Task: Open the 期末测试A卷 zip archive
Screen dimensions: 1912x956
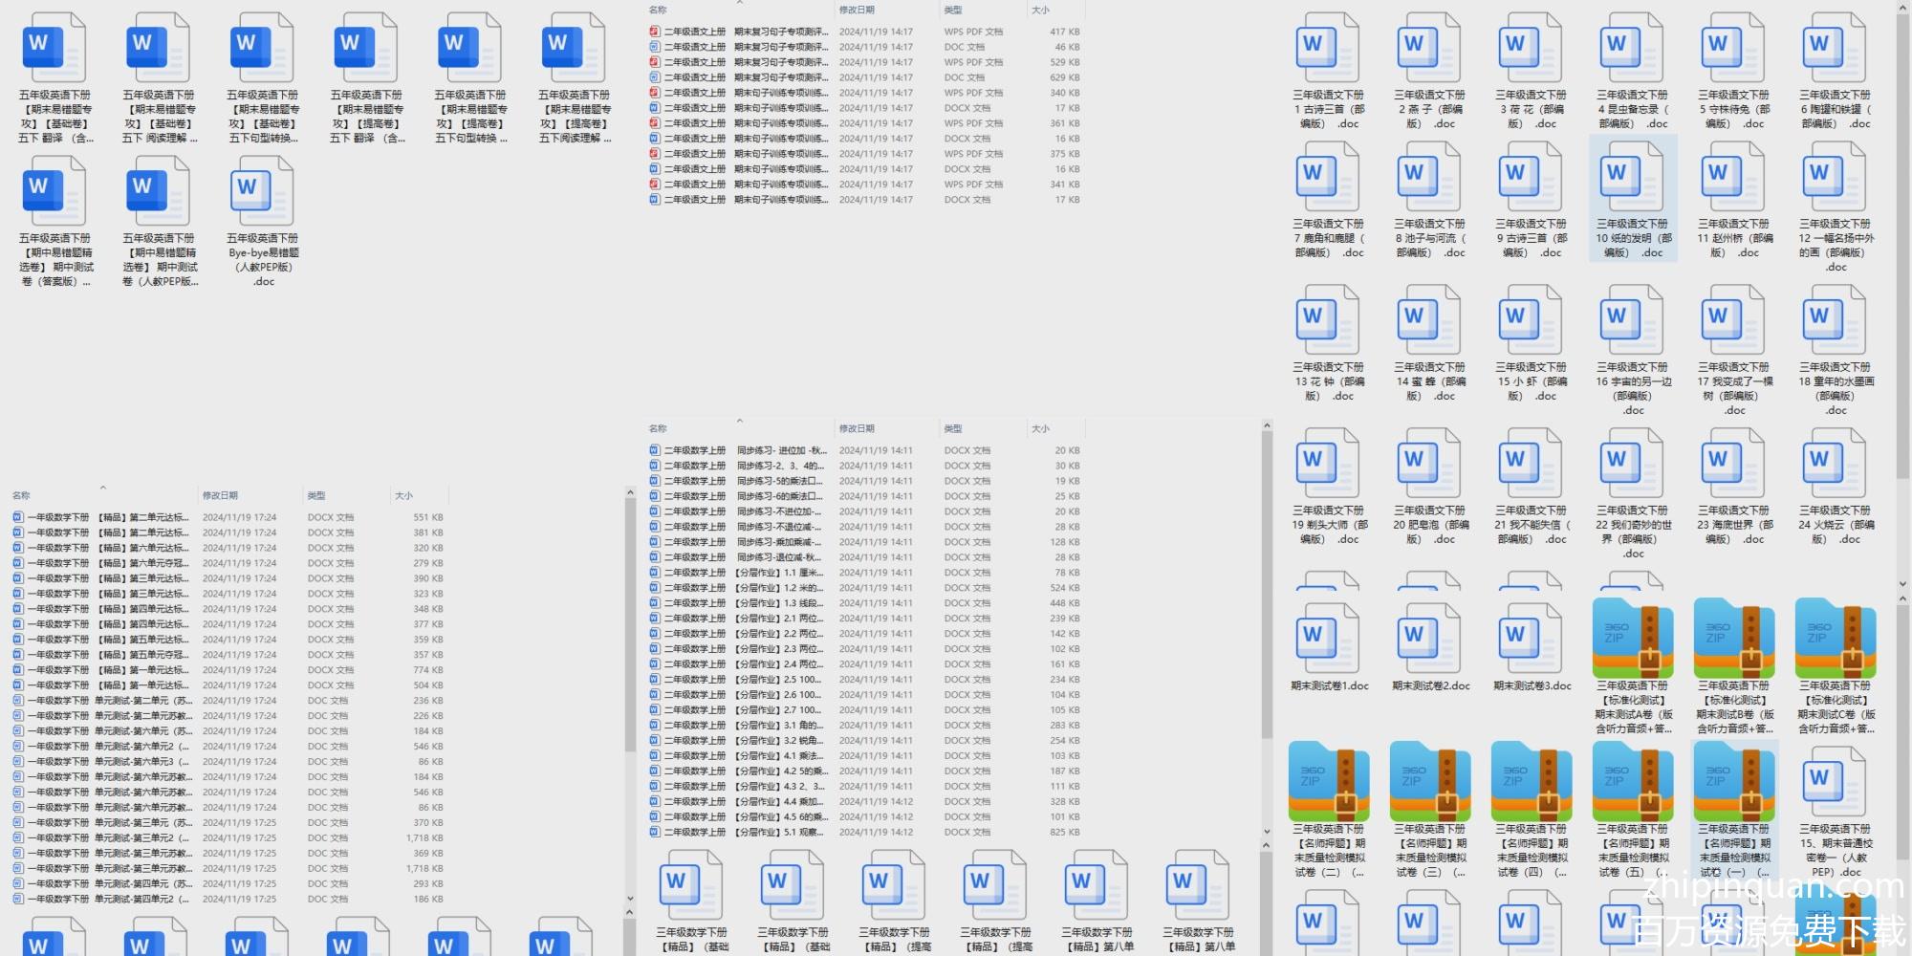Action: point(1633,638)
